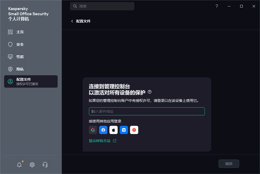Click the 授权许可已激活 status text

tap(27, 84)
